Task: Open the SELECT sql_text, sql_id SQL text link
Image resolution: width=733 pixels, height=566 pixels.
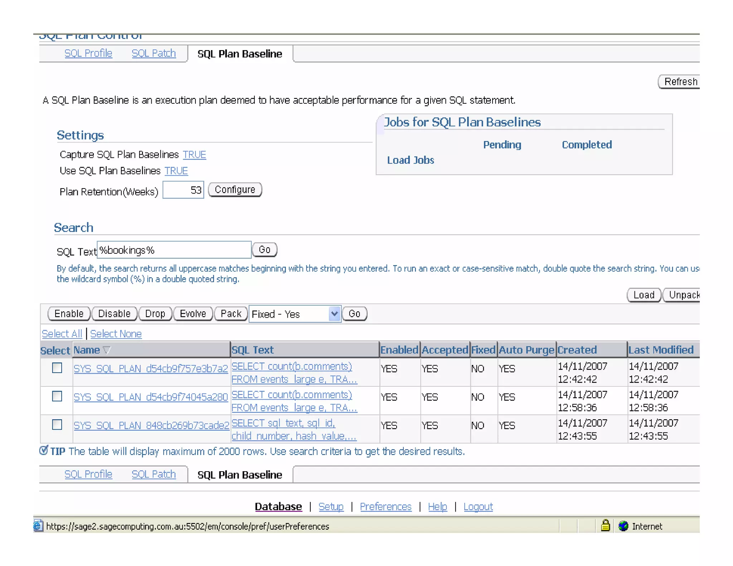Action: click(294, 429)
